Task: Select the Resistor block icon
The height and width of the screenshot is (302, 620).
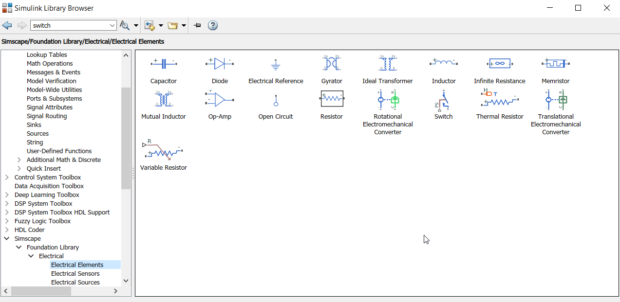Action: (x=332, y=99)
